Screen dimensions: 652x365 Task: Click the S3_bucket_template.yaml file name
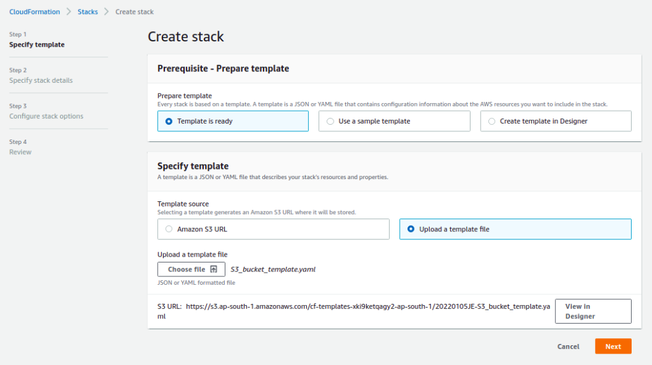(273, 269)
